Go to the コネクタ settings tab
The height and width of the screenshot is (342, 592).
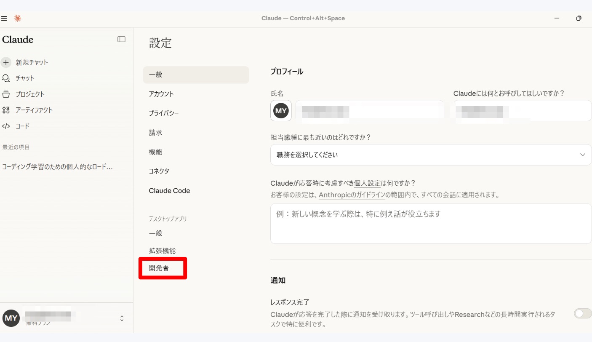tap(159, 171)
